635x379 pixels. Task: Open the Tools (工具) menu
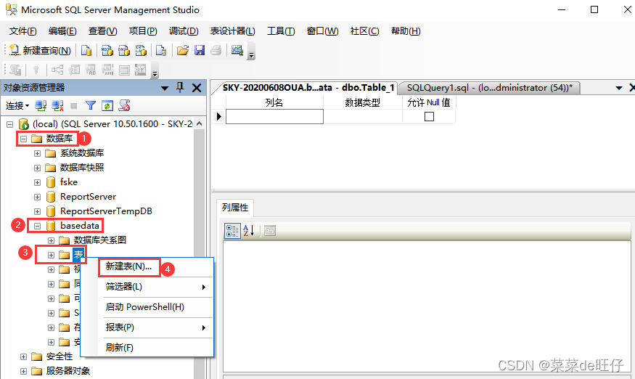coord(281,31)
